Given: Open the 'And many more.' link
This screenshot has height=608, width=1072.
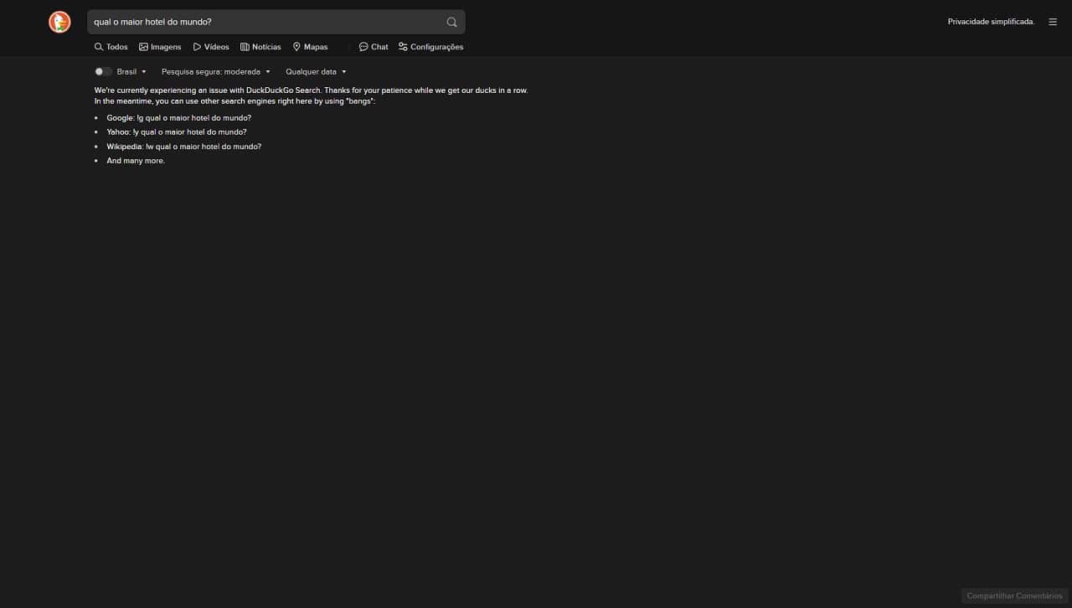Looking at the screenshot, I should coord(136,161).
